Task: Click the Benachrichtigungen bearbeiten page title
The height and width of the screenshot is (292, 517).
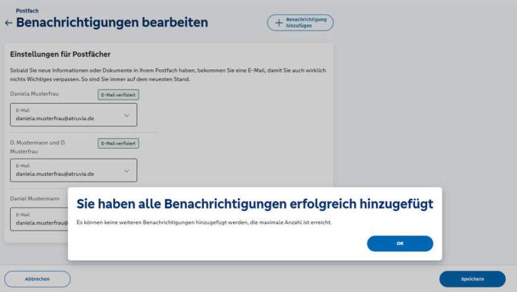Action: 112,23
